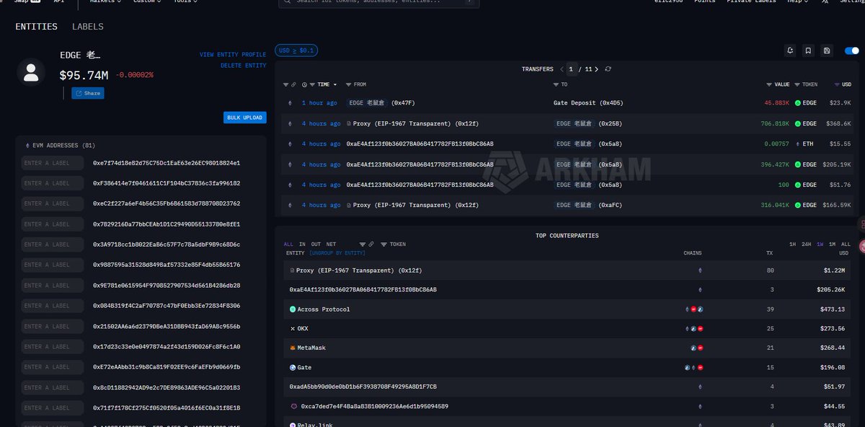
Task: Click the EDGE token icon in the $23.9K row
Action: pos(798,103)
